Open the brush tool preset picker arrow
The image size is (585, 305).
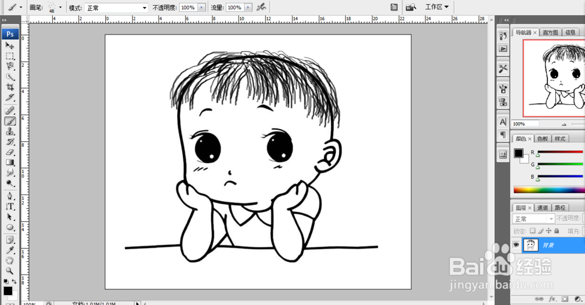pos(20,8)
